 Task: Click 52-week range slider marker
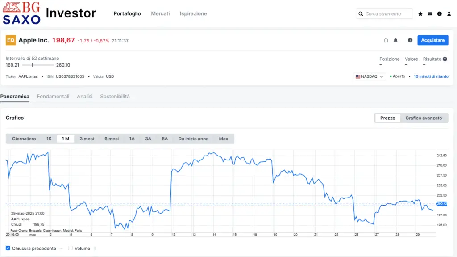pos(32,65)
